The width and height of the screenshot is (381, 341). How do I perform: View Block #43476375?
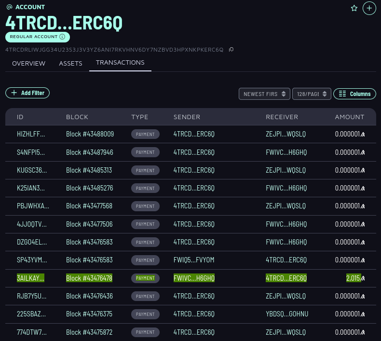click(89, 314)
